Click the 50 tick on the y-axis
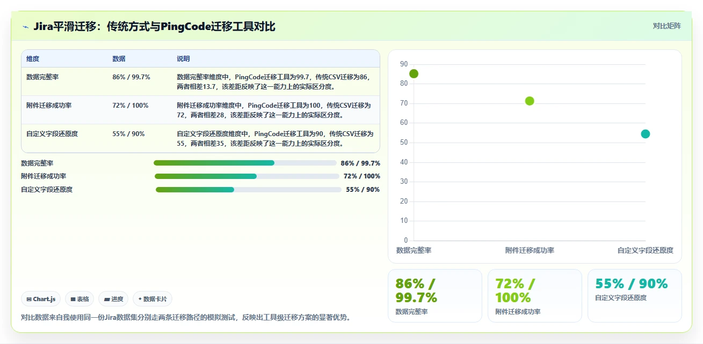The width and height of the screenshot is (703, 344). (404, 143)
